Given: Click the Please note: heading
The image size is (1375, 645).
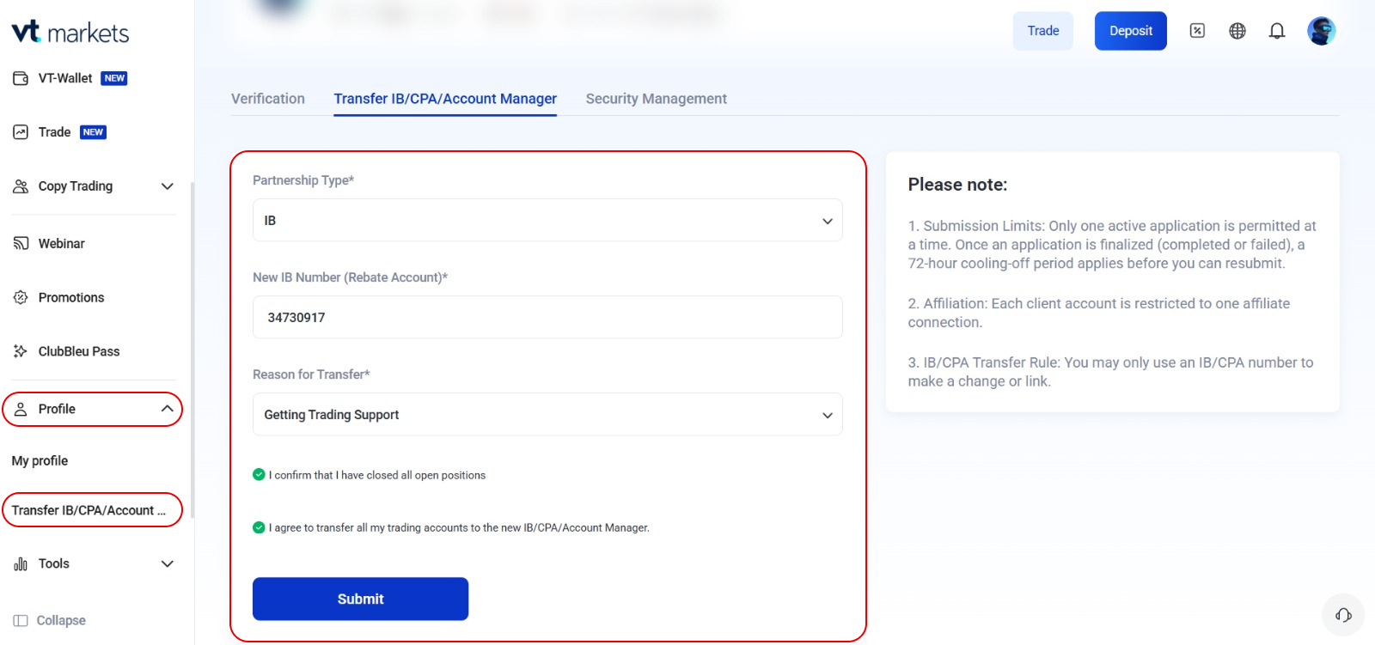Looking at the screenshot, I should 957,185.
